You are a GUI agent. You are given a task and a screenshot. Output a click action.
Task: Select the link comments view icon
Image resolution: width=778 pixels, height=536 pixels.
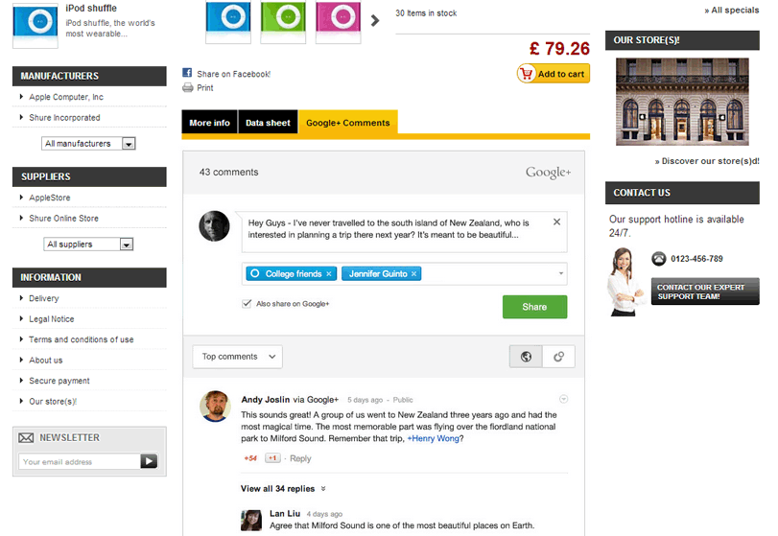click(x=558, y=357)
